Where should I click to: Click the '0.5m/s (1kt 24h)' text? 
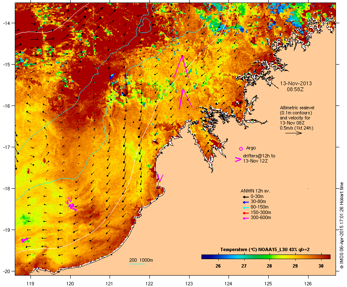297,128
